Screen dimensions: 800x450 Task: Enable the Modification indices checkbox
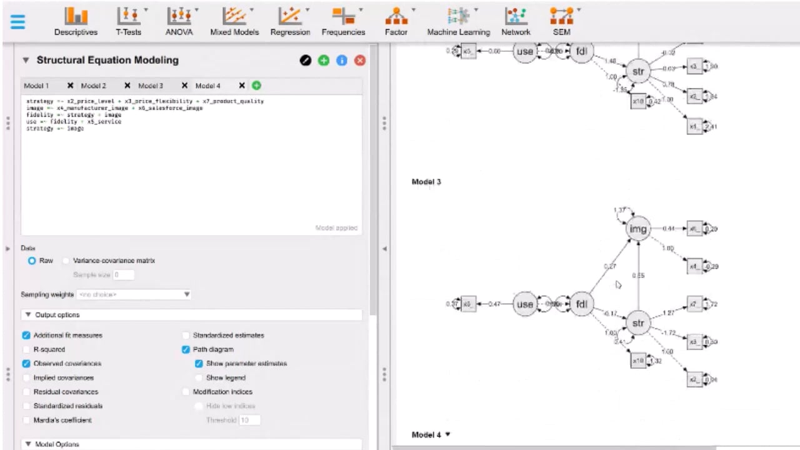coord(186,392)
